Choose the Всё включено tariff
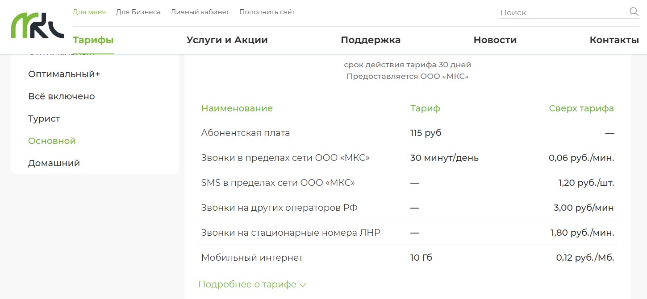The image size is (647, 299). [x=62, y=96]
